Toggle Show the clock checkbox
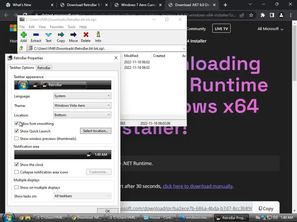Viewport: 297px width, 222px height. [x=17, y=164]
